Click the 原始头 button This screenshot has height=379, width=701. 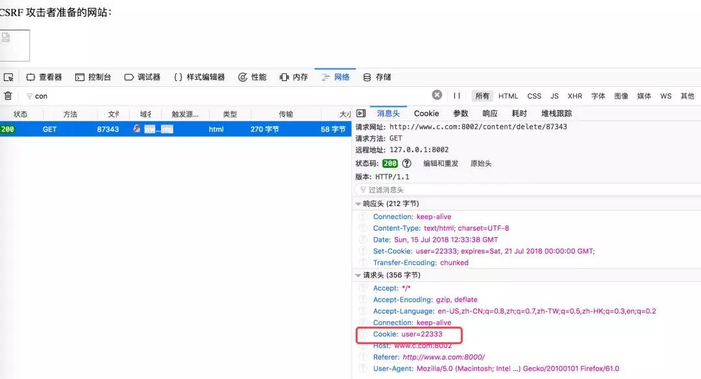click(480, 163)
